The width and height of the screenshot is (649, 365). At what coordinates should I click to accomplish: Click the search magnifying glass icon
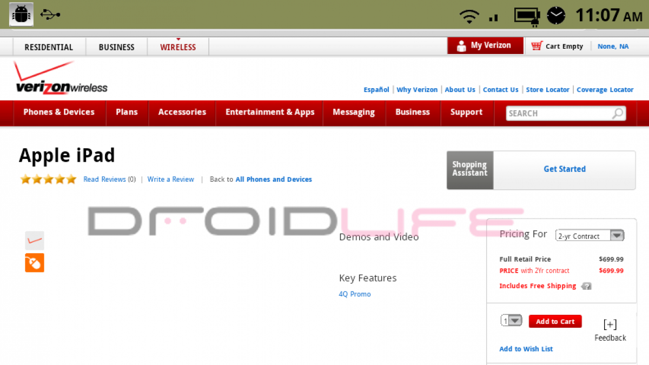point(617,113)
